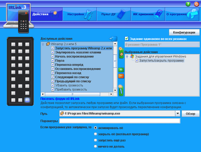Select Запустить/закрыть программу in selected actions
Screen dimensions: 201x152
click(x=162, y=60)
